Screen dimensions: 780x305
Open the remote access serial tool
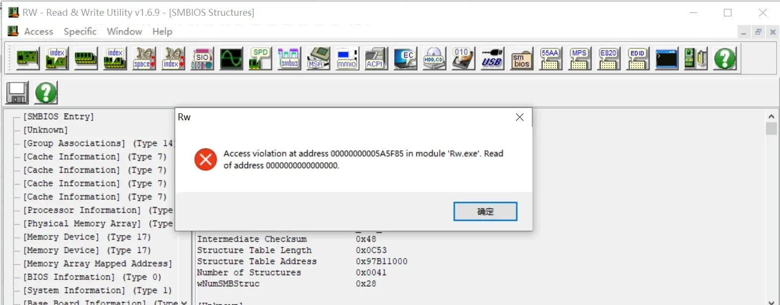tap(696, 58)
